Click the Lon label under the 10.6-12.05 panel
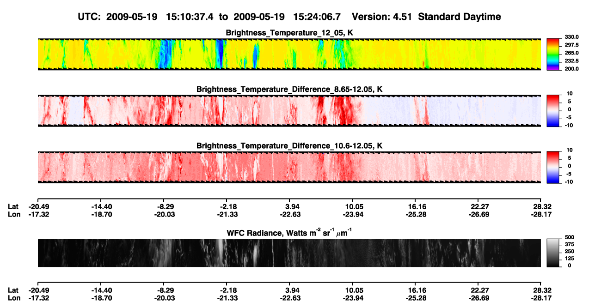601x308 pixels. pyautogui.click(x=14, y=214)
